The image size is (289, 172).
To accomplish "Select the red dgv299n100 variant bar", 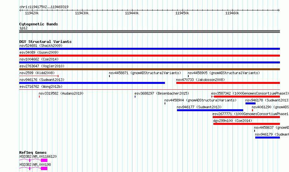I will 246,124.
